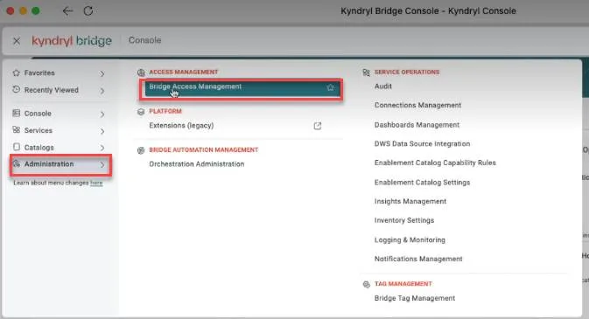The width and height of the screenshot is (589, 319).
Task: Expand Recently Viewed with its chevron
Action: (x=102, y=90)
